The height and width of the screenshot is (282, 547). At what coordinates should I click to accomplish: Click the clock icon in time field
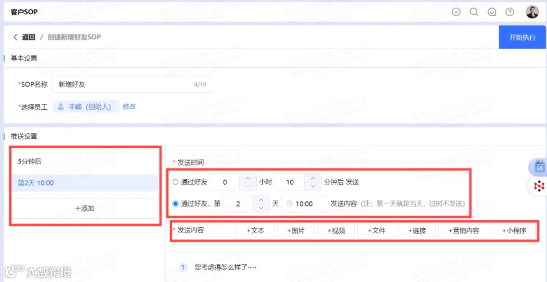pos(289,204)
